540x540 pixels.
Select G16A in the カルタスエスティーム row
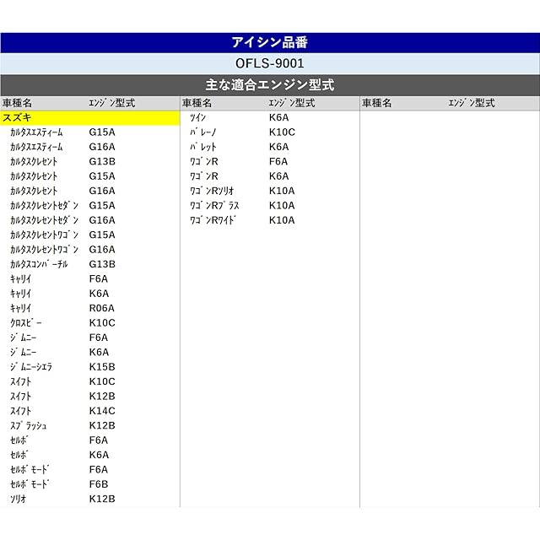coord(102,147)
